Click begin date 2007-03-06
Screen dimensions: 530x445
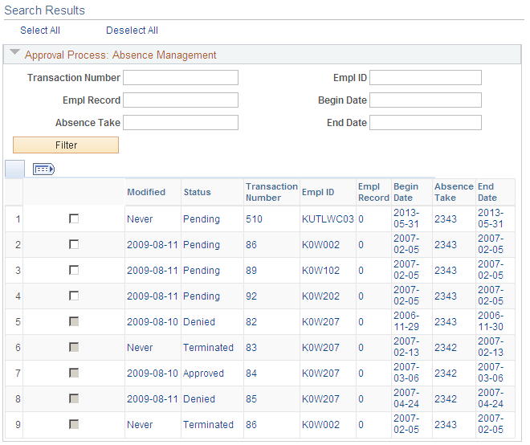tap(406, 373)
